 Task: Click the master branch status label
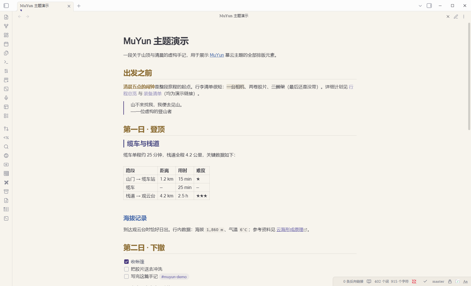pos(438,282)
